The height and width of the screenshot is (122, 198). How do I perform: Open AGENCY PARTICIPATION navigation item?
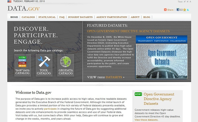click(x=112, y=17)
